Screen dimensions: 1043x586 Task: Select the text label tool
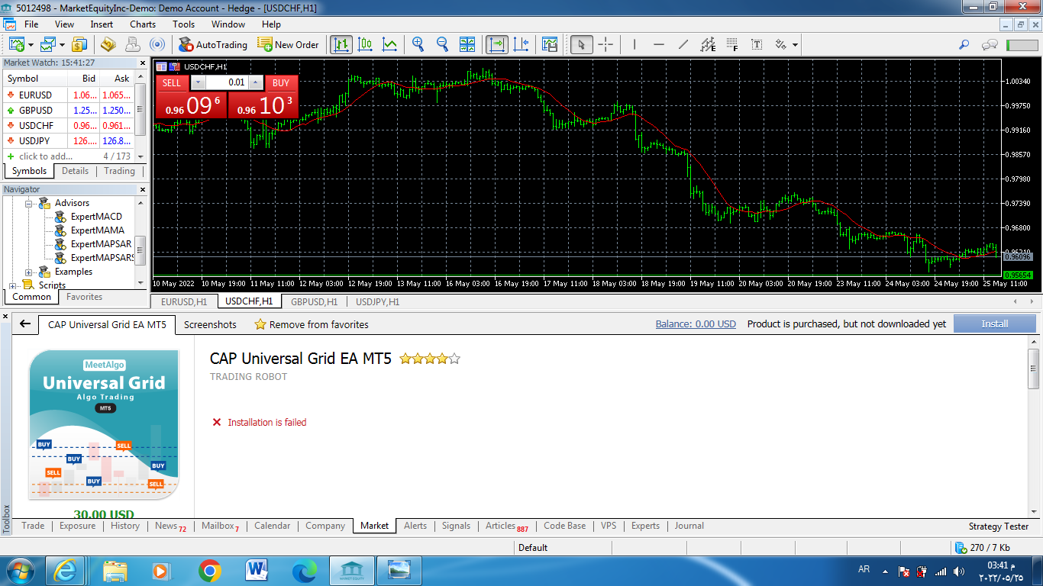tap(757, 44)
